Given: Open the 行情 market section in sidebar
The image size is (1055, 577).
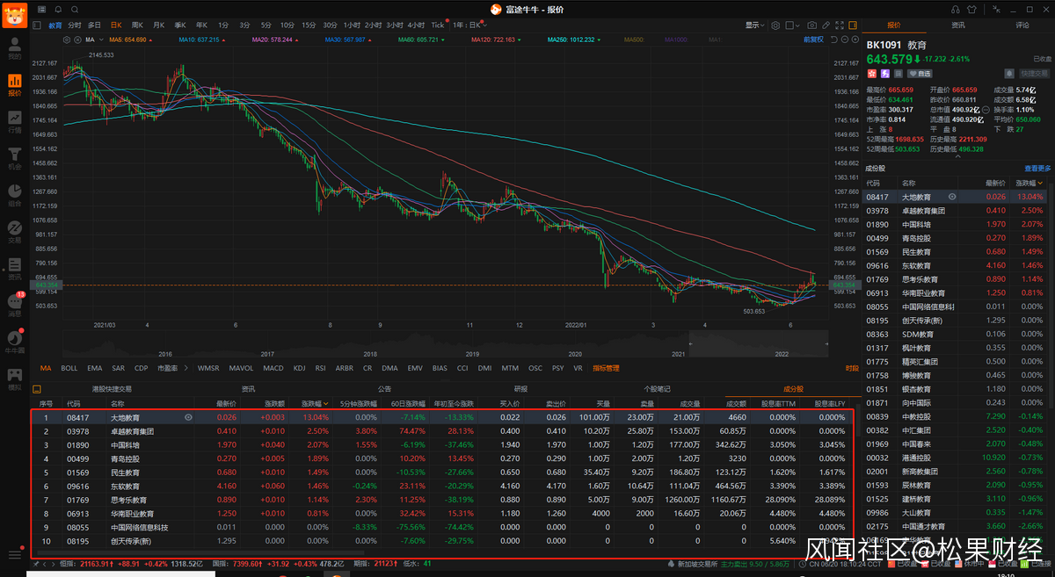Looking at the screenshot, I should (14, 121).
